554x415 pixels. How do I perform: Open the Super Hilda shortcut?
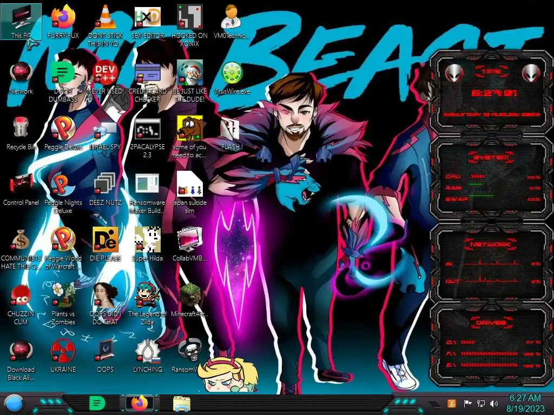click(x=148, y=245)
